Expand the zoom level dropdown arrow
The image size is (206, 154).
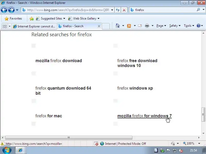tap(199, 143)
